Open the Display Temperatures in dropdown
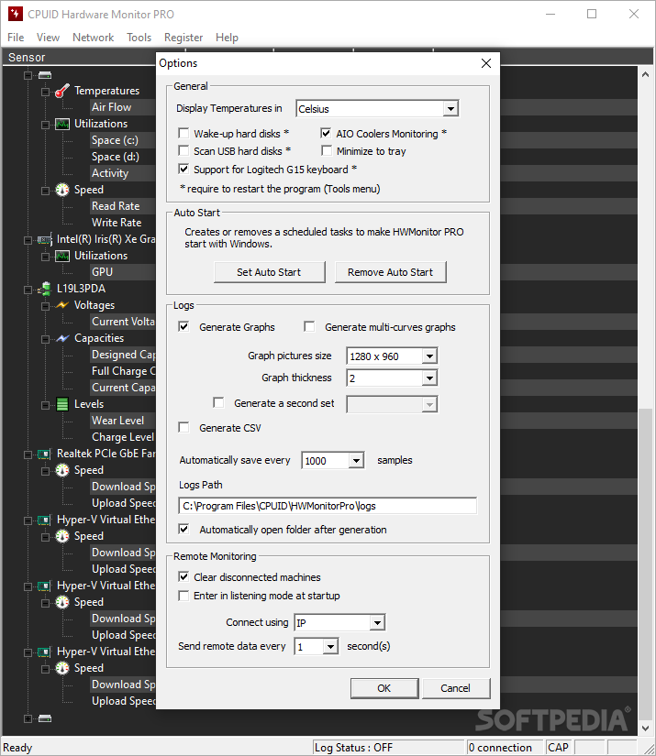656x756 pixels. coord(450,108)
